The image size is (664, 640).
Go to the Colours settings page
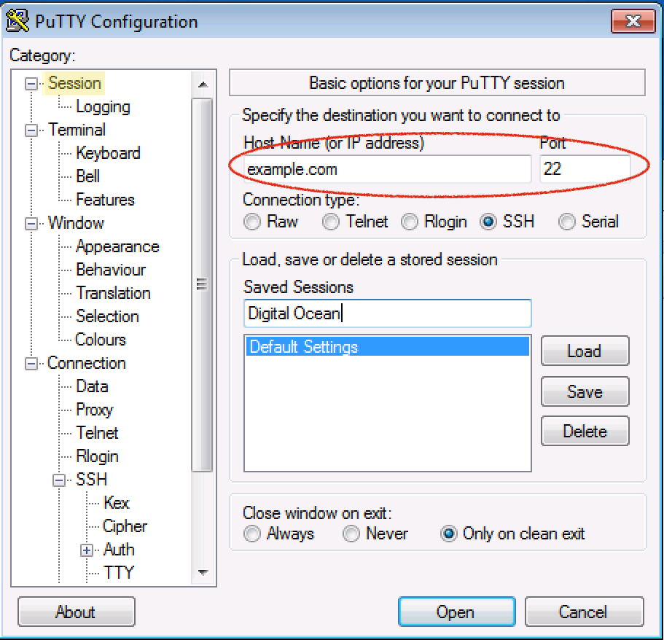101,340
